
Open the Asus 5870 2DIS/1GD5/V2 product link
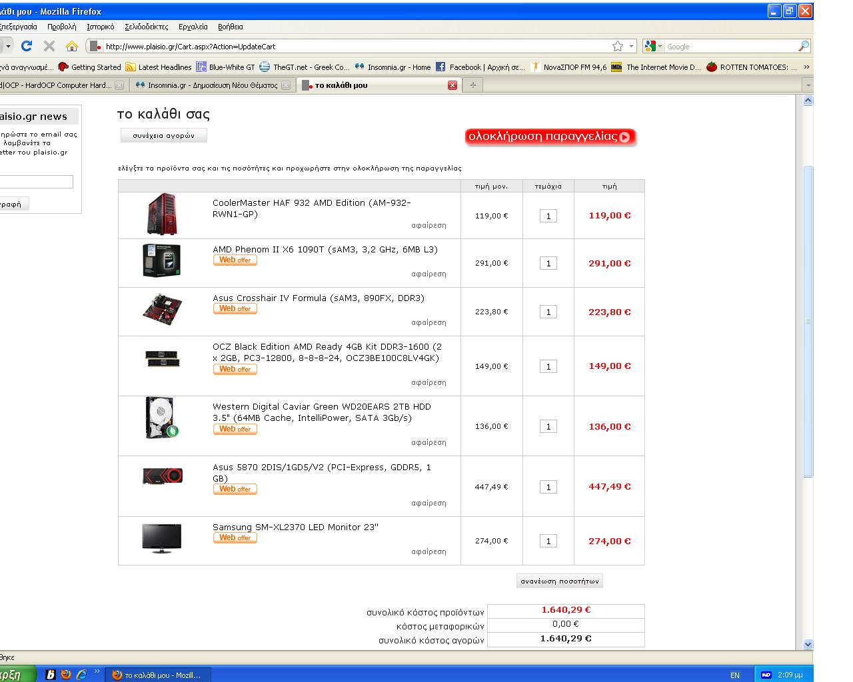322,473
